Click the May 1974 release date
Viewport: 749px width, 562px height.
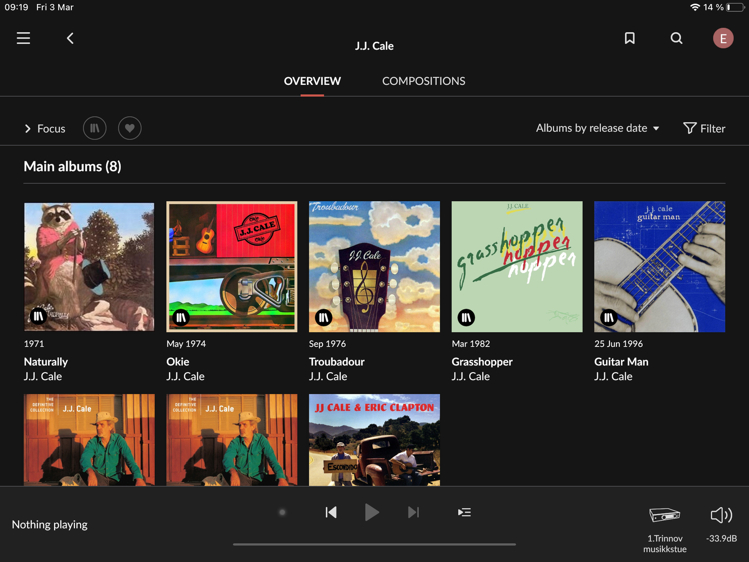[x=186, y=343]
